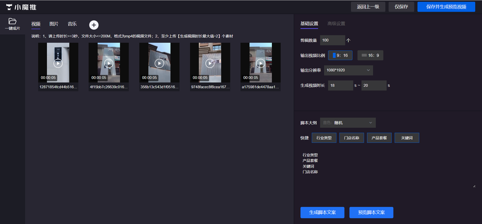Viewport: 482px width, 224px height.
Task: Switch to the 图片 tab
Action: [54, 24]
